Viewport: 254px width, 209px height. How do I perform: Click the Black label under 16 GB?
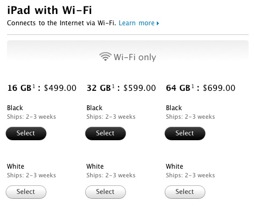15,108
